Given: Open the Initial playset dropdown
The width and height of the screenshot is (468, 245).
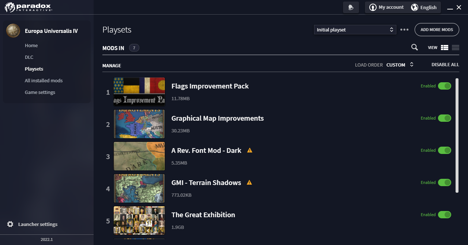Looking at the screenshot, I should coord(355,30).
